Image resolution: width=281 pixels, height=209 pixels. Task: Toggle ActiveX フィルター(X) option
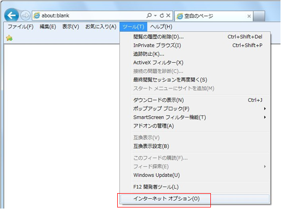[x=195, y=63]
